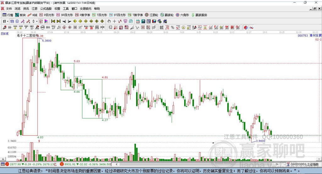Select the n² square tool
Viewport: 322px width, 174px height.
[x=53, y=28]
